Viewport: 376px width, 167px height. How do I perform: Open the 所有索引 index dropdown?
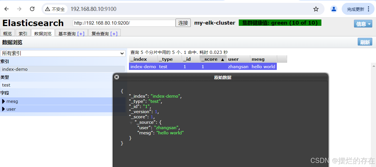(x=63, y=53)
